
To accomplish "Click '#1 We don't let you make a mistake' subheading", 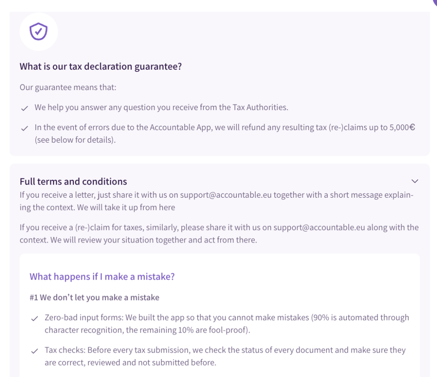I will pos(94,297).
